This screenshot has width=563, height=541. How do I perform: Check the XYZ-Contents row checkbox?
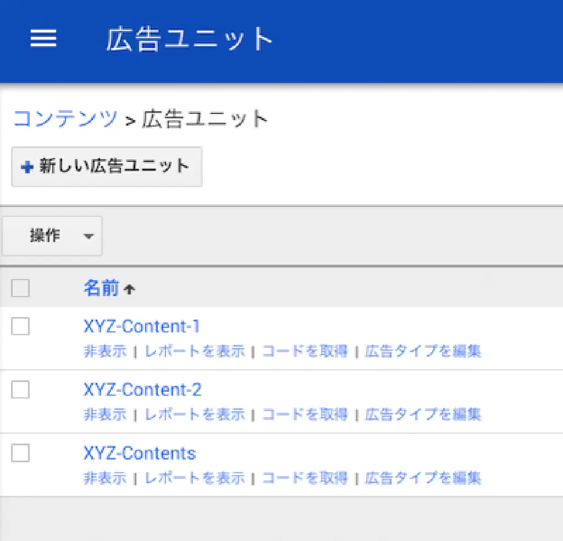pos(20,453)
